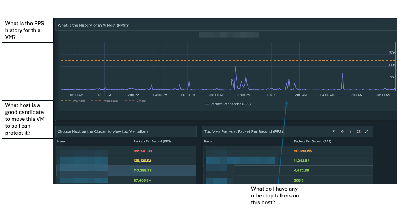Select the highlighted host with 110,265.33 PPS

pos(125,170)
